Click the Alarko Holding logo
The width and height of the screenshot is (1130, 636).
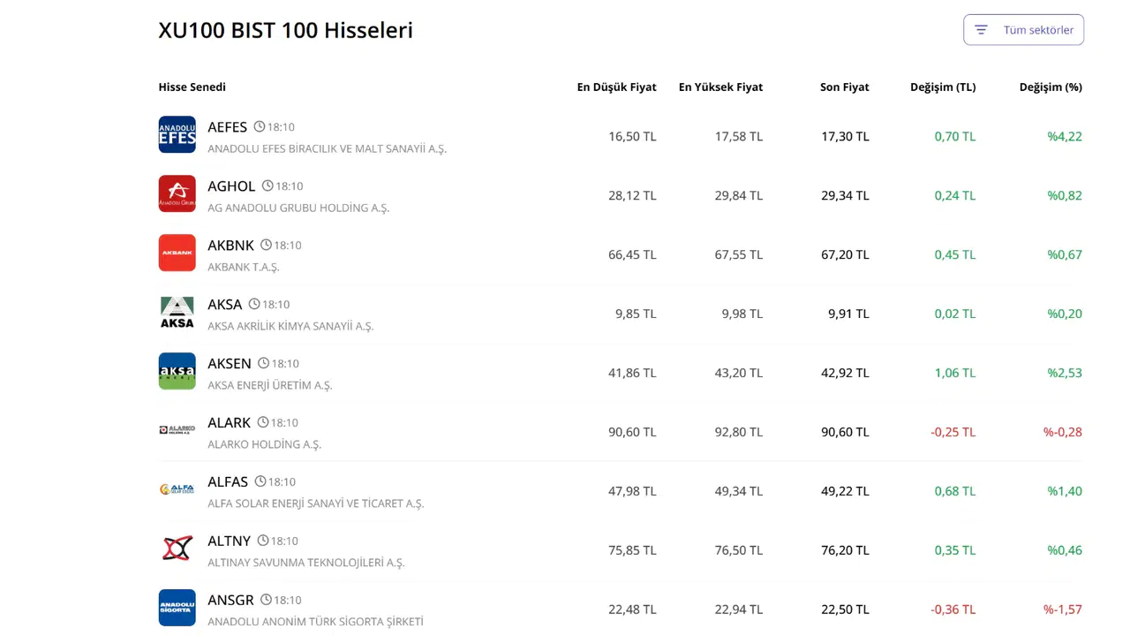(x=177, y=430)
